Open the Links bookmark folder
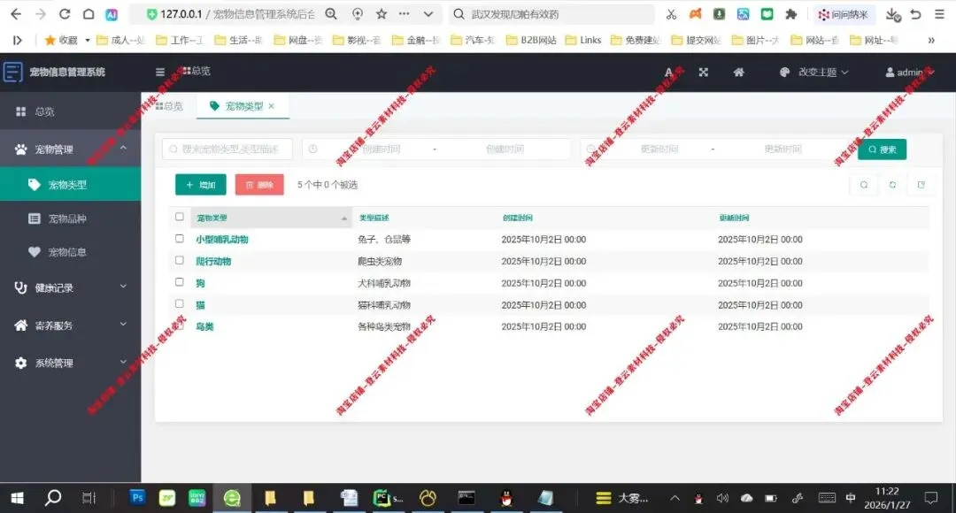The width and height of the screenshot is (956, 513). (x=583, y=40)
